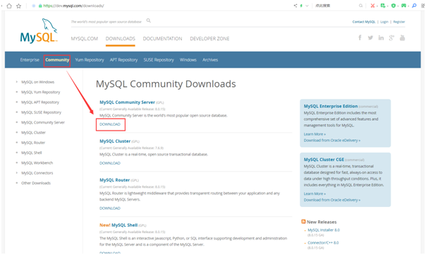Open the Connector/C++ 8.0 release link
The image size is (426, 255).
(323, 243)
